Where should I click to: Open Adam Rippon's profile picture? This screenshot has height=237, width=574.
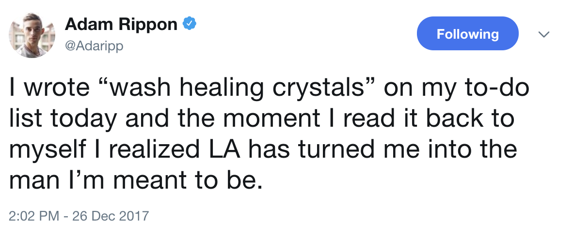[x=32, y=35]
